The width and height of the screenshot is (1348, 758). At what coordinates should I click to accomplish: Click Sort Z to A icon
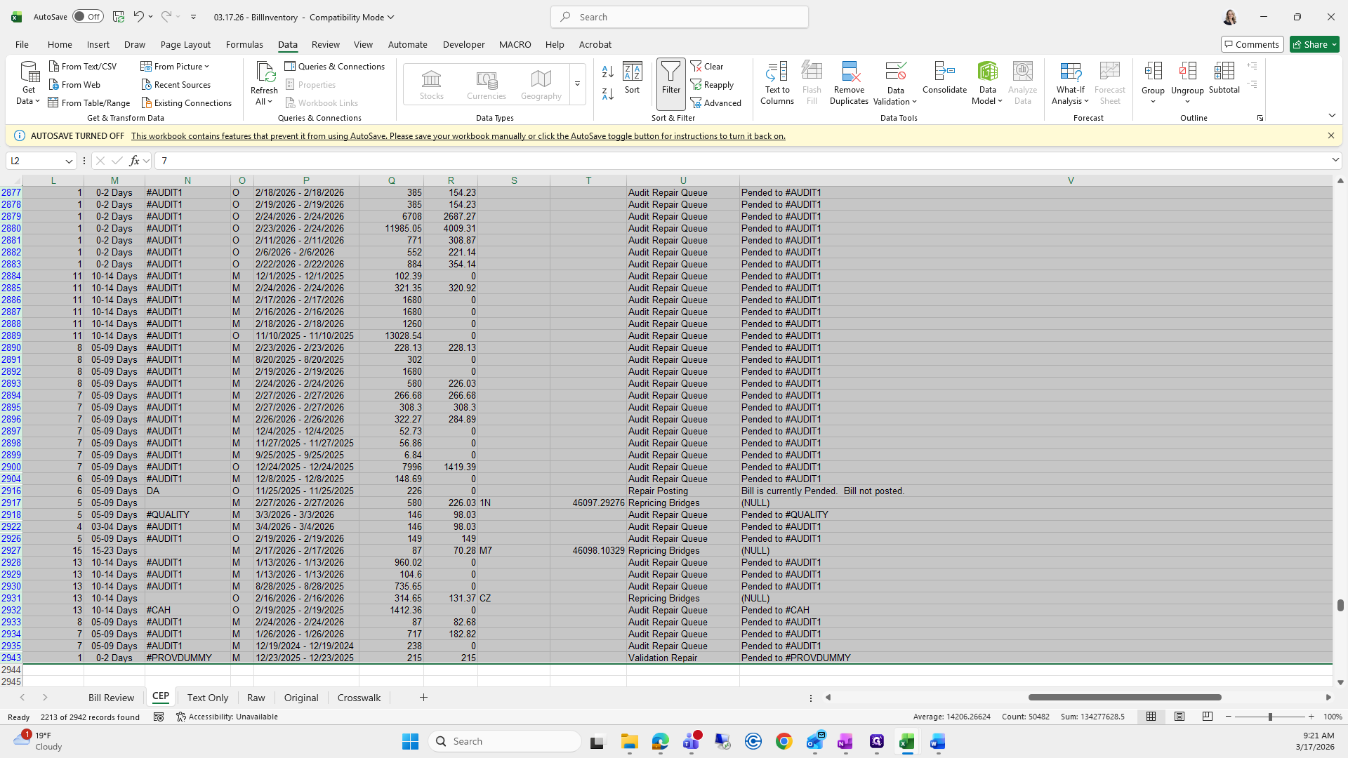608,94
